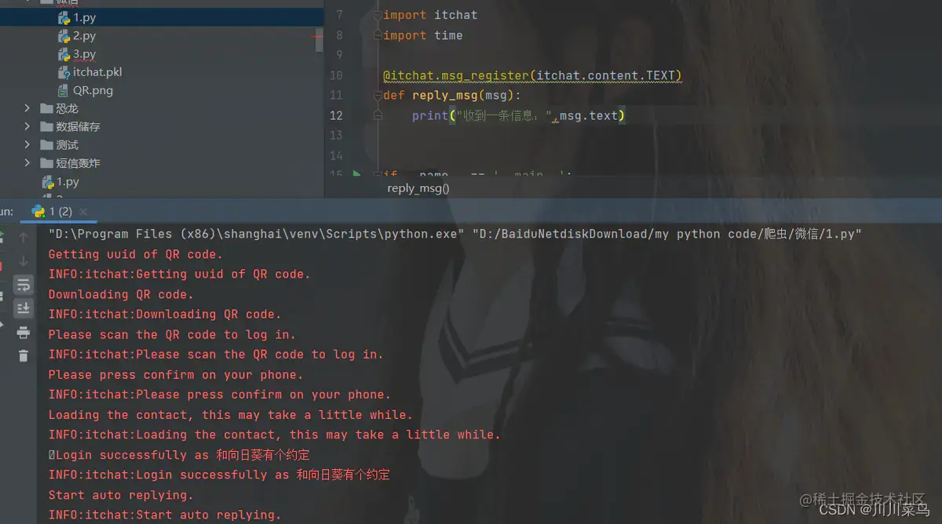Expand the 恐龙 folder chevron
The width and height of the screenshot is (942, 524).
click(27, 108)
